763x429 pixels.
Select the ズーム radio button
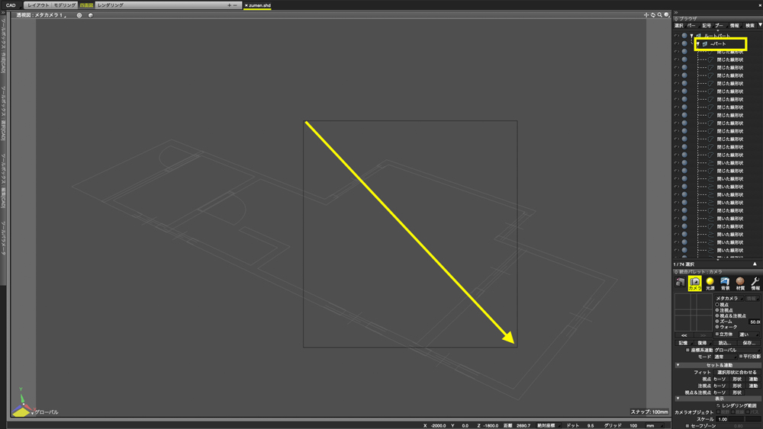(x=716, y=321)
